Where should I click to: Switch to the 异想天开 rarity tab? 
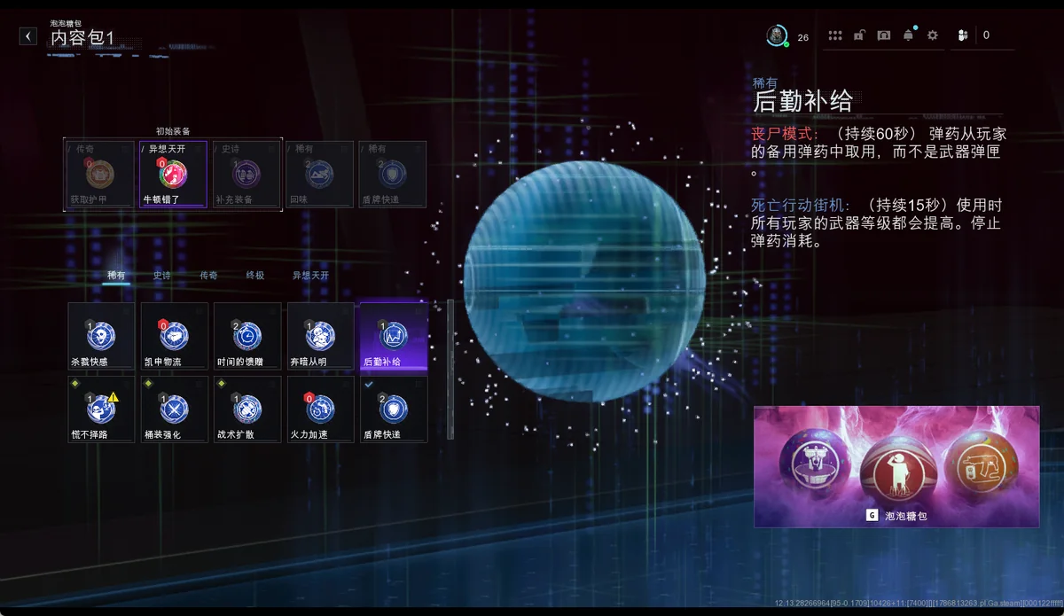click(310, 276)
